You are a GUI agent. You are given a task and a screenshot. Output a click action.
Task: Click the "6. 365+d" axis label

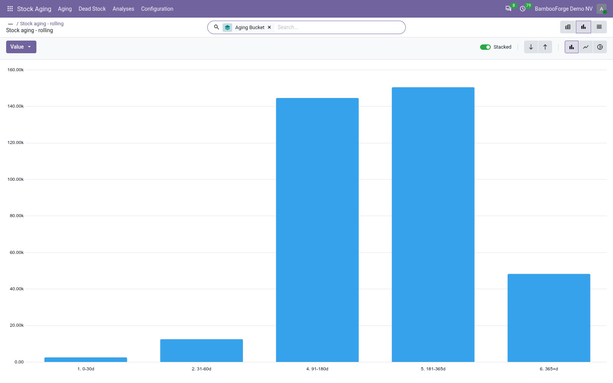(549, 369)
